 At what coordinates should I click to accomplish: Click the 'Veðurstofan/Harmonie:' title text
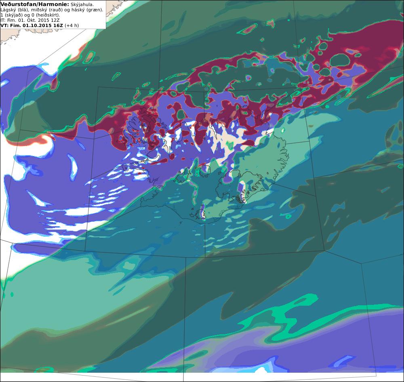(x=35, y=4)
